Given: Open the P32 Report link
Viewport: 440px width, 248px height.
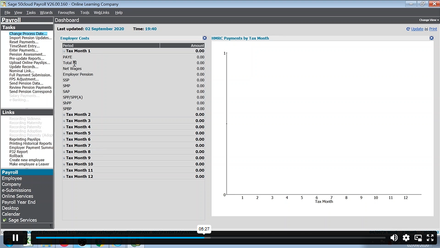Looking at the screenshot, I should [x=18, y=152].
